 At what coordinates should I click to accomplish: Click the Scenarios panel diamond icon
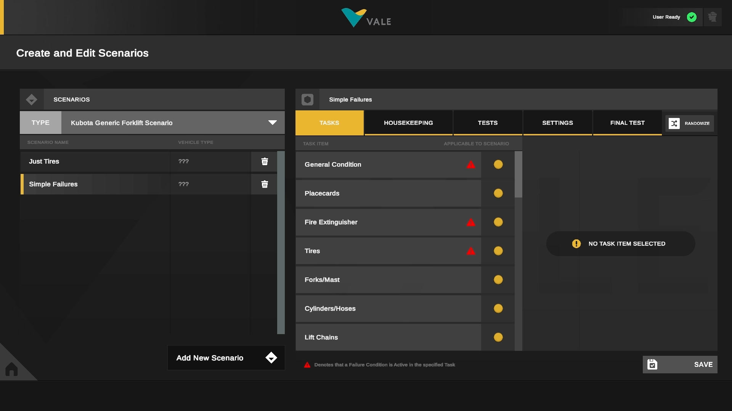point(32,100)
